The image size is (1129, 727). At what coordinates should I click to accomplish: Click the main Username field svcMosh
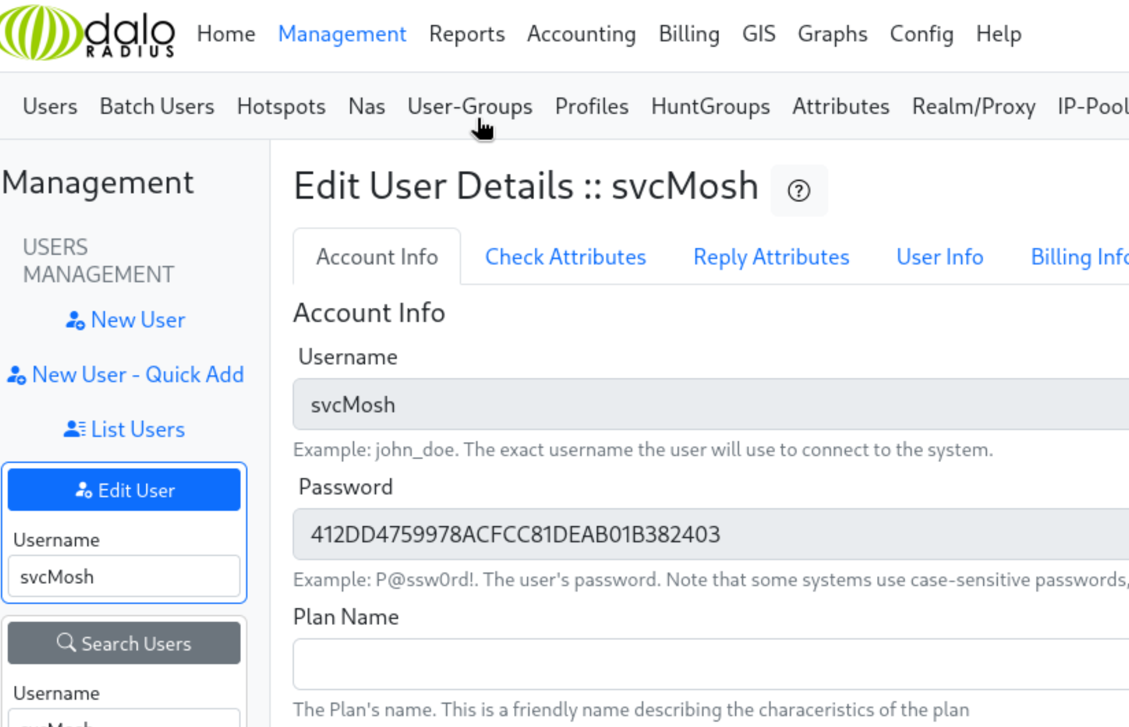coord(710,404)
